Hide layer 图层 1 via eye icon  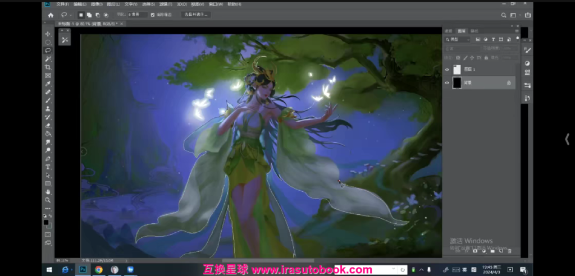click(446, 70)
